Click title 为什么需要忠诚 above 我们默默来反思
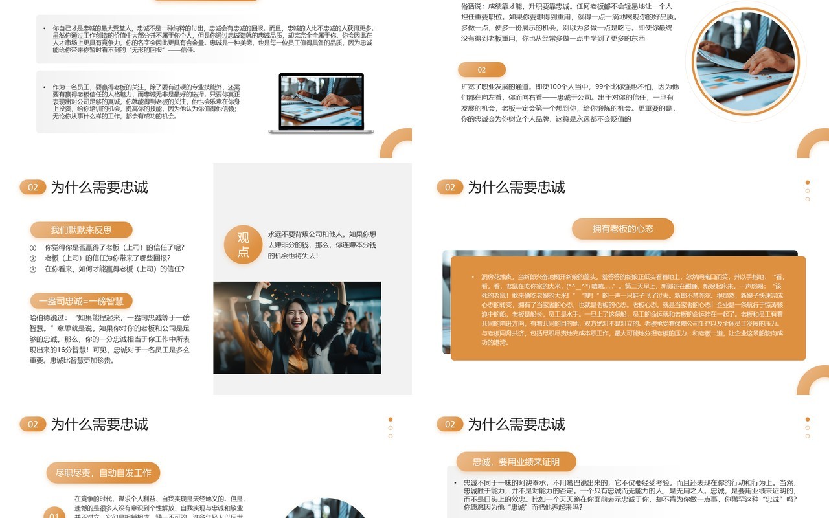 99,187
